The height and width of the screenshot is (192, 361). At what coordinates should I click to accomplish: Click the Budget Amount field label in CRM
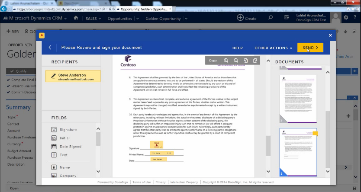pos(19,151)
